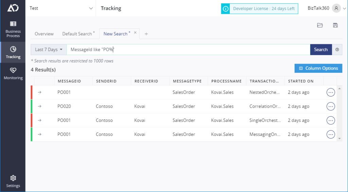
Task: Open actions menu for PO020 row
Action: 331,106
